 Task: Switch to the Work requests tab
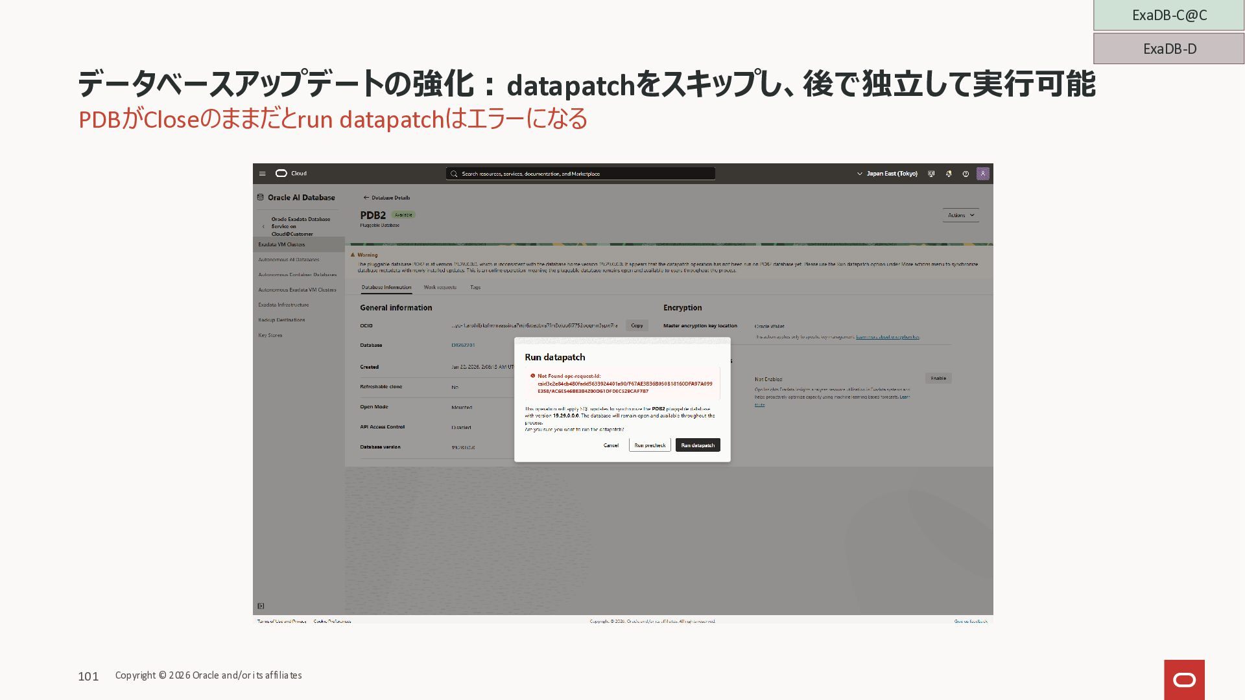click(440, 287)
